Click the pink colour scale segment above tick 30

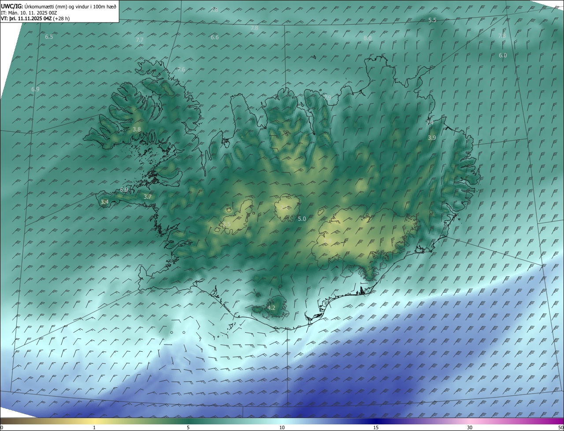coord(470,421)
